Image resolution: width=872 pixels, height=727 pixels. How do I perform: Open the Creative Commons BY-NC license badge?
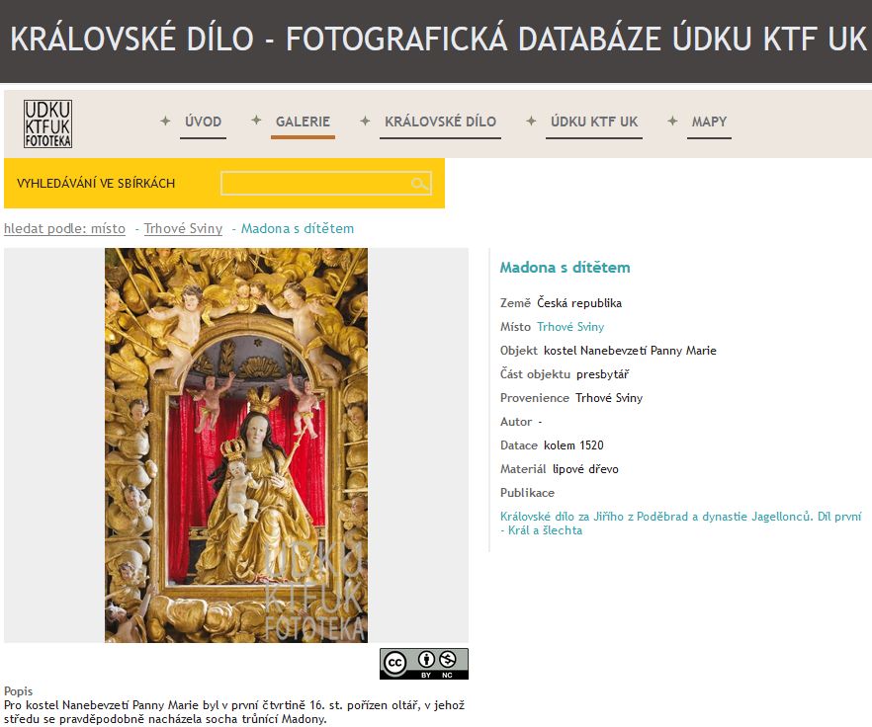pyautogui.click(x=423, y=663)
